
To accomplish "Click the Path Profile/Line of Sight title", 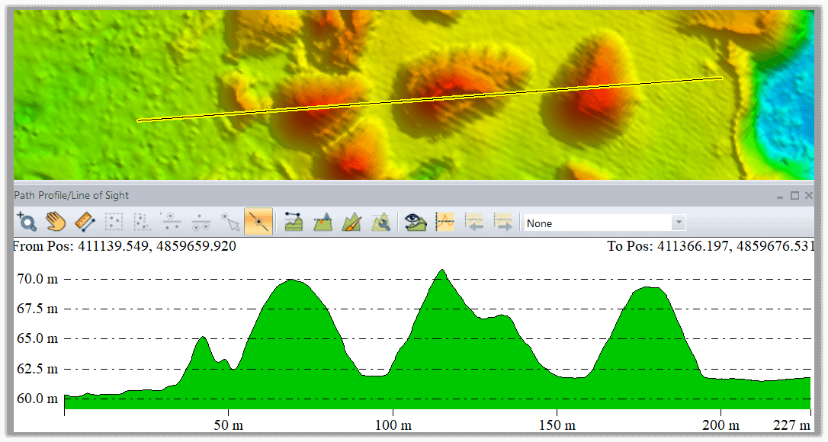I will click(72, 195).
